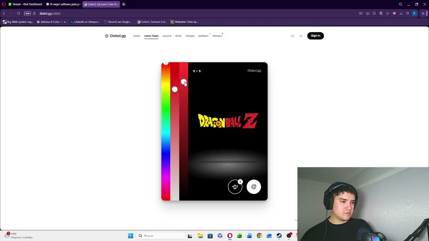Submit the color guess with the round target button

[x=254, y=187]
